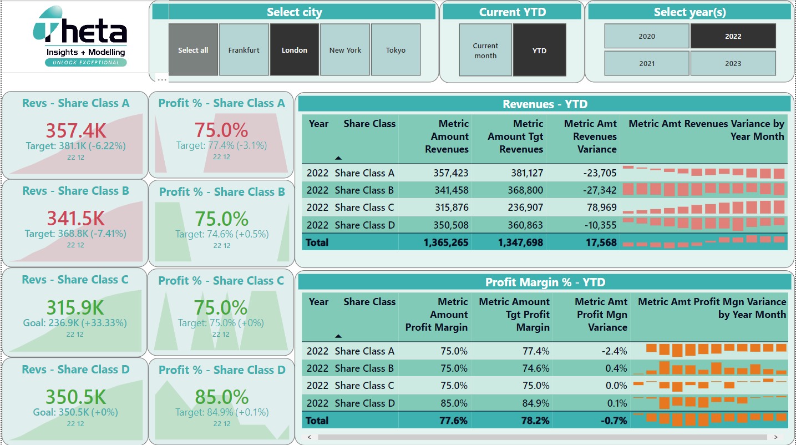Toggle the 2020 year selection
Screen dimensions: 796x445
click(647, 36)
